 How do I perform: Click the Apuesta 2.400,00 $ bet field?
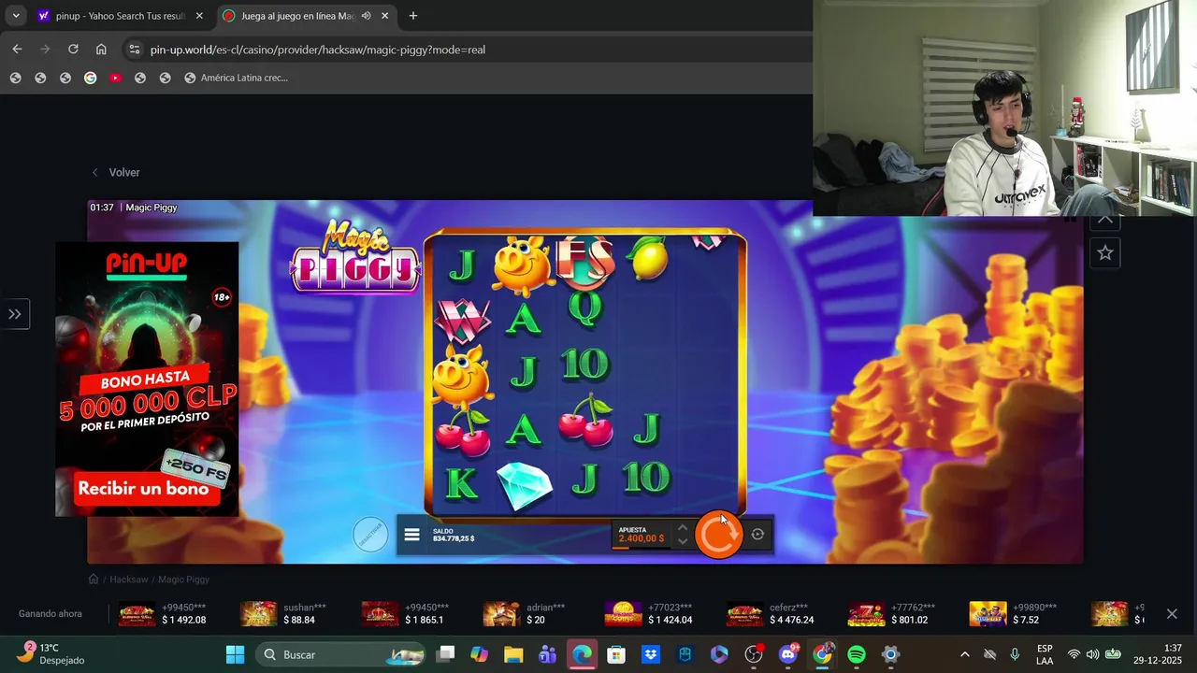(x=642, y=535)
